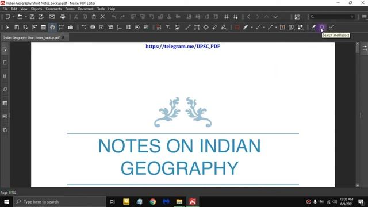Screen dimensions: 368x207
Task: Open the right-side properties panel icon
Action: click(x=365, y=48)
